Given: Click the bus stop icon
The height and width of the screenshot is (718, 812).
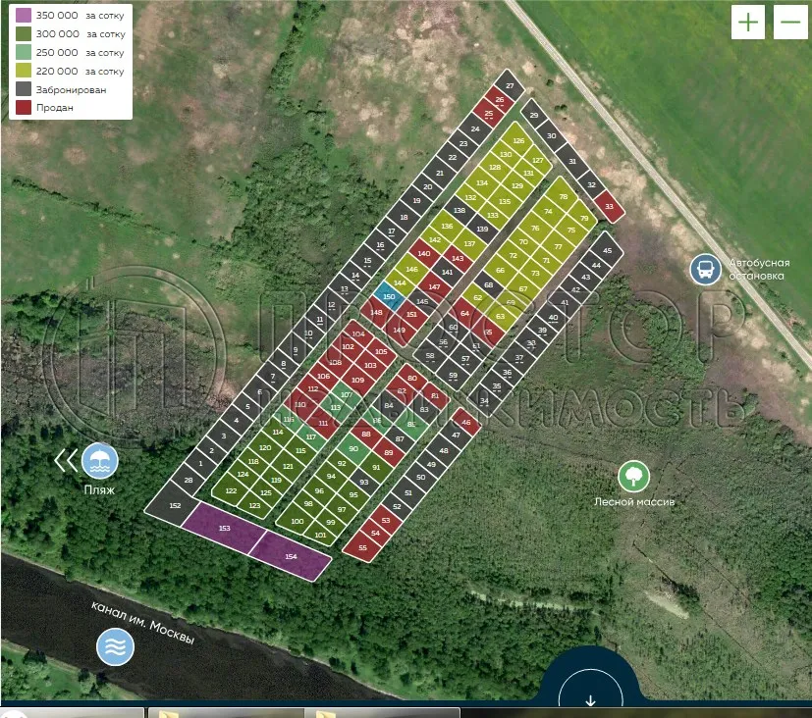Looking at the screenshot, I should (704, 269).
